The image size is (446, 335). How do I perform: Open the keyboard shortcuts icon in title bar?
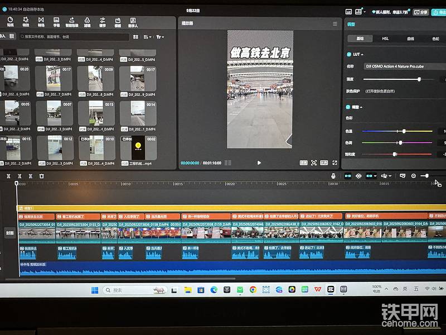348,12
